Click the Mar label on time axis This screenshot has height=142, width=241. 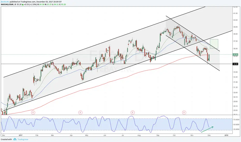[52, 135]
